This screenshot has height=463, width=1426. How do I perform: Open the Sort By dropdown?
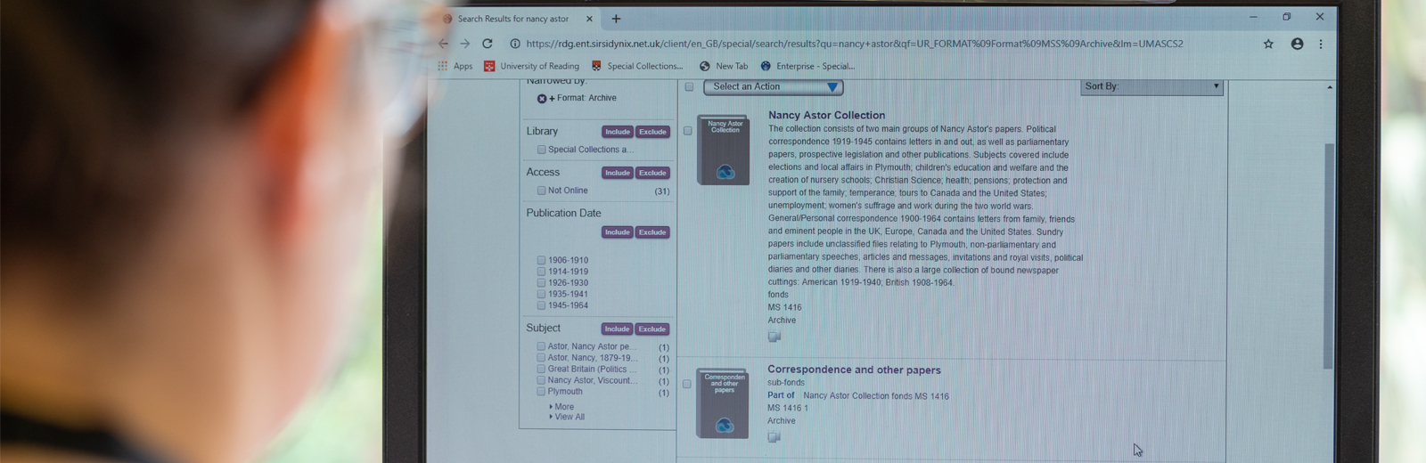point(1151,86)
